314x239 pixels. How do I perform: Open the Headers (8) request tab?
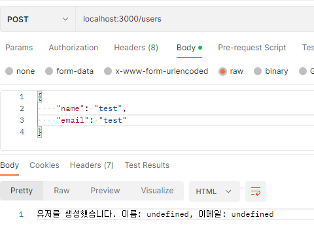136,48
